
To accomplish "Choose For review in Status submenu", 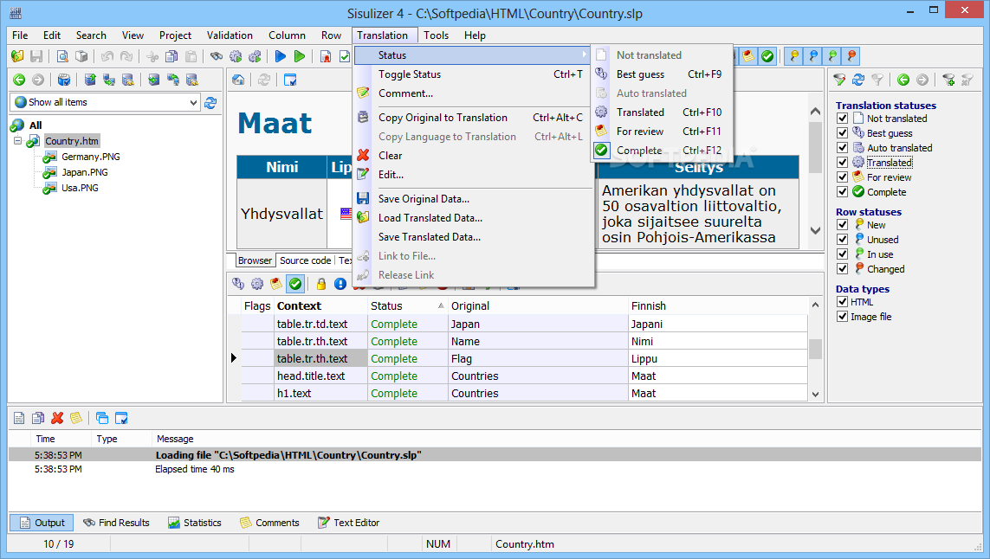I will (640, 132).
